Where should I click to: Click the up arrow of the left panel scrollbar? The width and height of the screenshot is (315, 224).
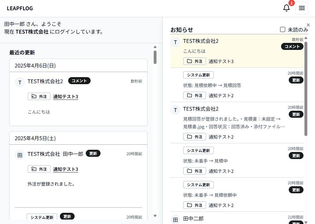point(155,47)
